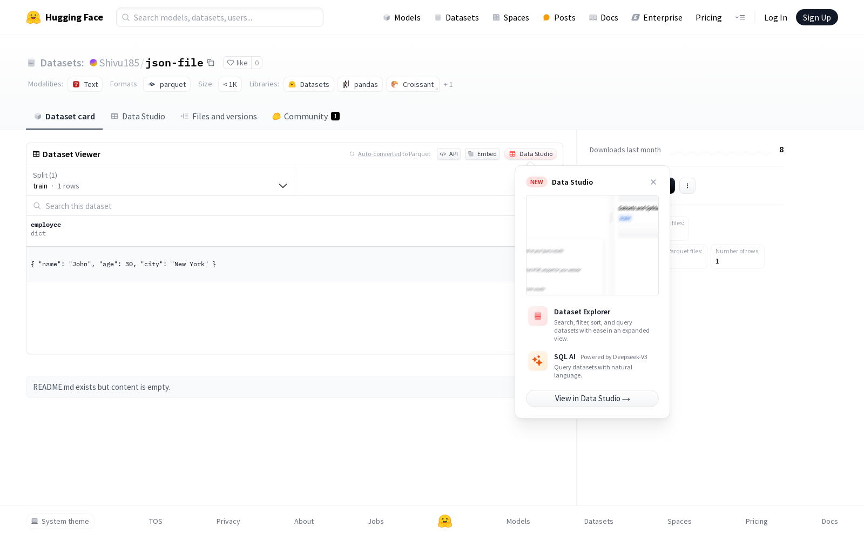Open Pricing in top navigation
The width and height of the screenshot is (864, 540).
pyautogui.click(x=708, y=17)
